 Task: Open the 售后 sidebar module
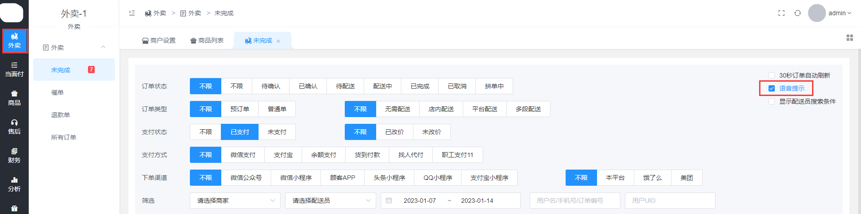pos(14,127)
